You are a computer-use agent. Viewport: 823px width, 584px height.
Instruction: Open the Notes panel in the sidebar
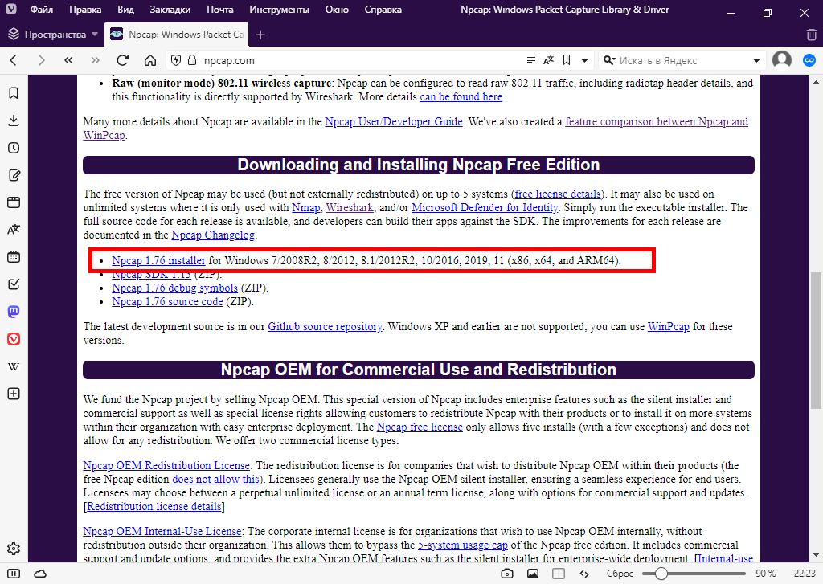[x=14, y=175]
